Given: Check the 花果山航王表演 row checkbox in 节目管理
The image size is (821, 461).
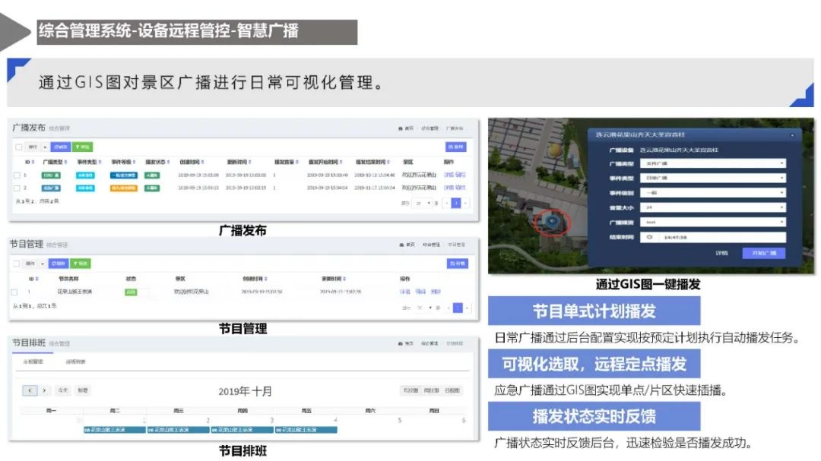Looking at the screenshot, I should pyautogui.click(x=14, y=289).
